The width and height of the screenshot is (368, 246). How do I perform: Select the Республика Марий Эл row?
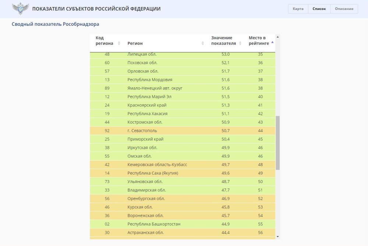(183, 96)
